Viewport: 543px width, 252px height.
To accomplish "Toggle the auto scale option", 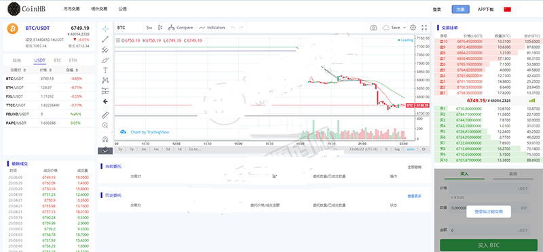I will (x=411, y=149).
